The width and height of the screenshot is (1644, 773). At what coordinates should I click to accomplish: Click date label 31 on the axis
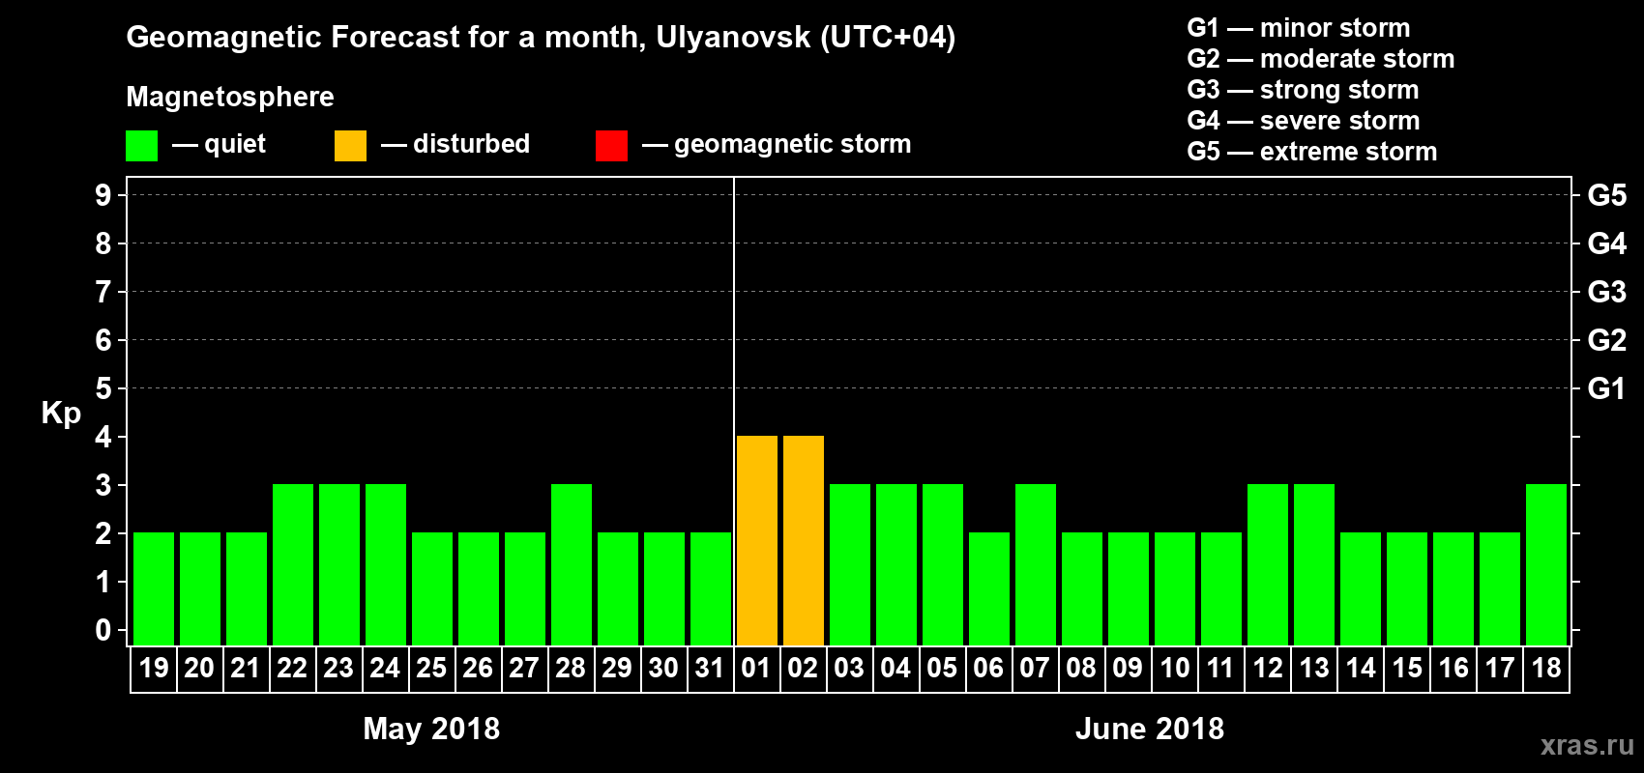[710, 668]
